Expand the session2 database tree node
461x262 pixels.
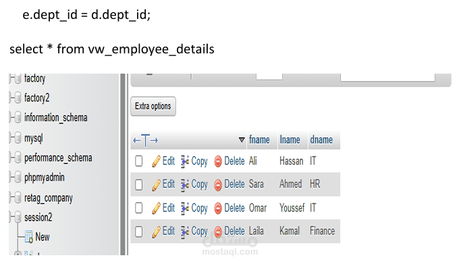click(x=11, y=217)
